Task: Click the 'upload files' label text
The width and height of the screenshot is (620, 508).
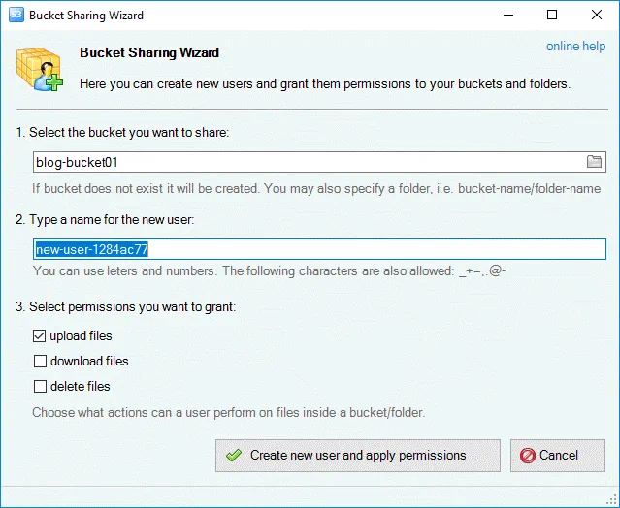Action: point(81,336)
